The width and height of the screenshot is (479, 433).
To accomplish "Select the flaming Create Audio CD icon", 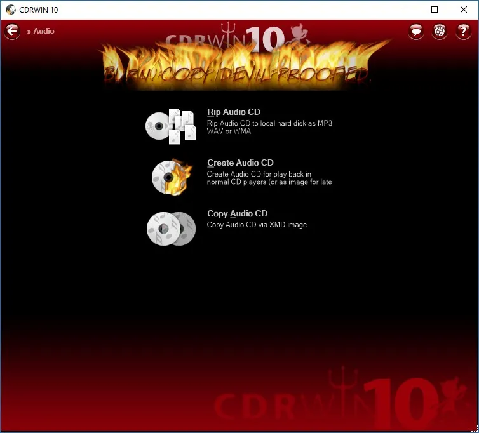I will (172, 177).
